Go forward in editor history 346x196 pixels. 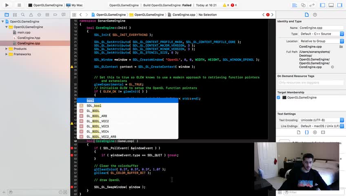pyautogui.click(x=87, y=15)
